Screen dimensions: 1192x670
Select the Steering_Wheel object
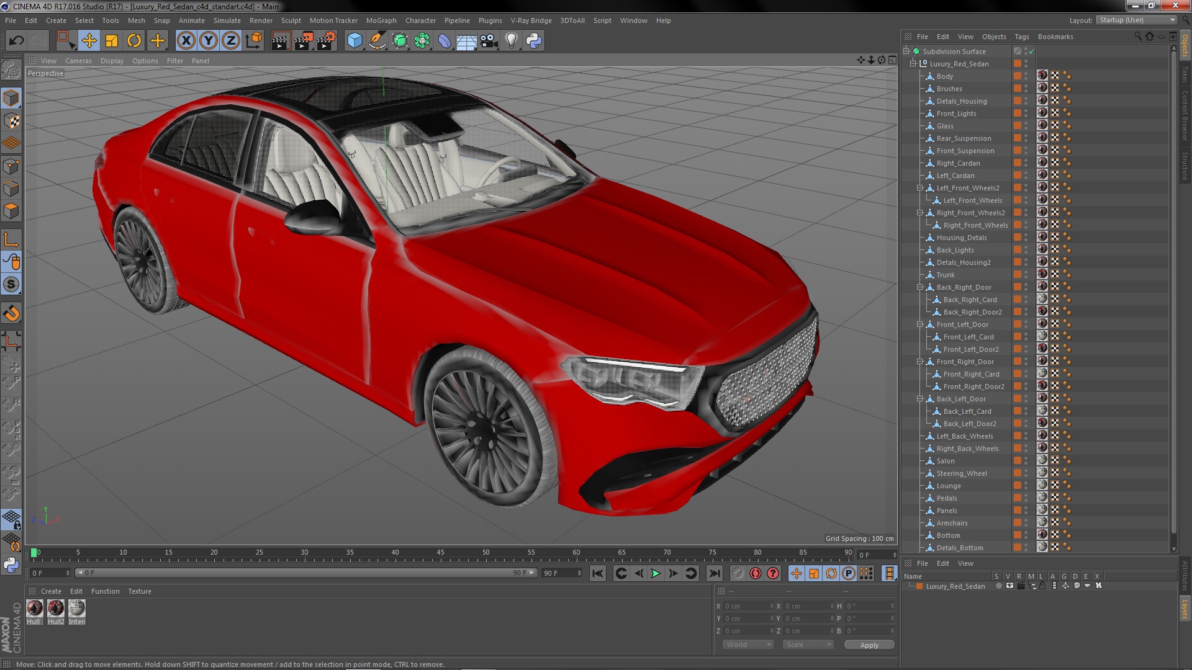point(961,473)
